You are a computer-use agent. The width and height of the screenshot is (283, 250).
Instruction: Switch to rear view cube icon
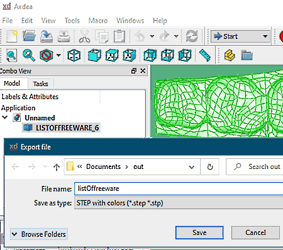pos(150,55)
